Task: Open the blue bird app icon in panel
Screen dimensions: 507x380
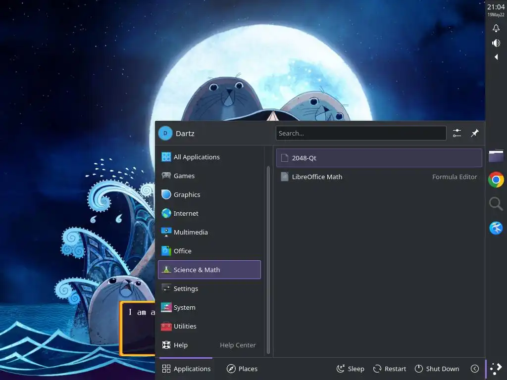Action: coord(496,228)
